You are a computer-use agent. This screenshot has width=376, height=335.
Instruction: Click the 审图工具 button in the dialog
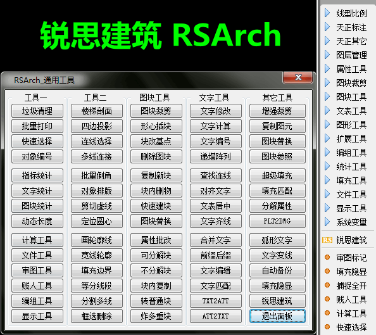[37, 270]
